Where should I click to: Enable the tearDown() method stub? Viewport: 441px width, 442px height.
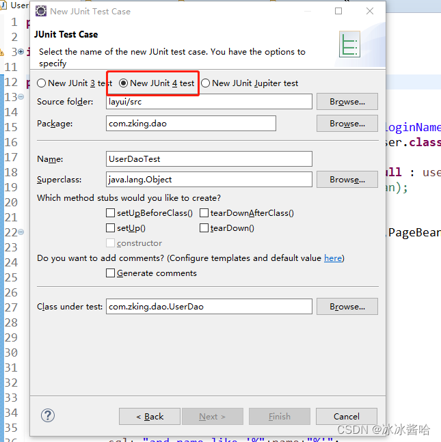(x=204, y=227)
